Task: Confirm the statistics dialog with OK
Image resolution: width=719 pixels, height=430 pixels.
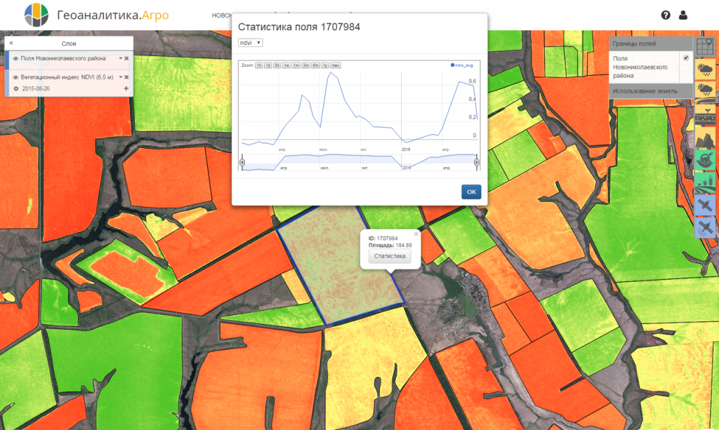Action: coord(471,192)
